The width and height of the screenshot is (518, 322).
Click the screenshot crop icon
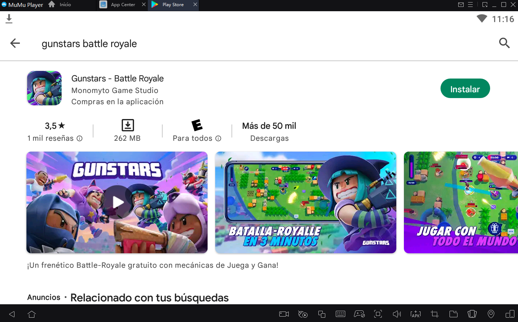pyautogui.click(x=434, y=314)
